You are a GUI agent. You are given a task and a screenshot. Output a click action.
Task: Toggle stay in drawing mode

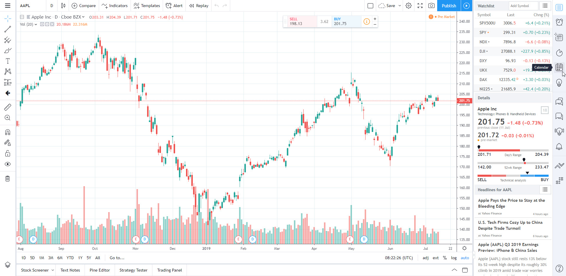(8, 143)
